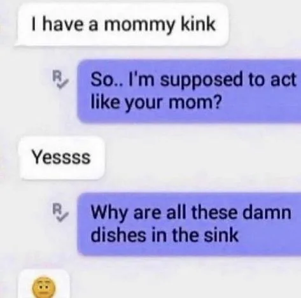Tap the 'dishes in the sink' purple bubble
The width and height of the screenshot is (301, 298).
pos(189,224)
